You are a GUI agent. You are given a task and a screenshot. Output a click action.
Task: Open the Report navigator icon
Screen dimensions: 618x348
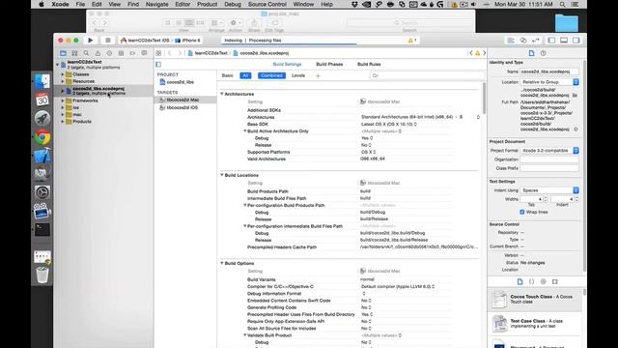tap(144, 53)
